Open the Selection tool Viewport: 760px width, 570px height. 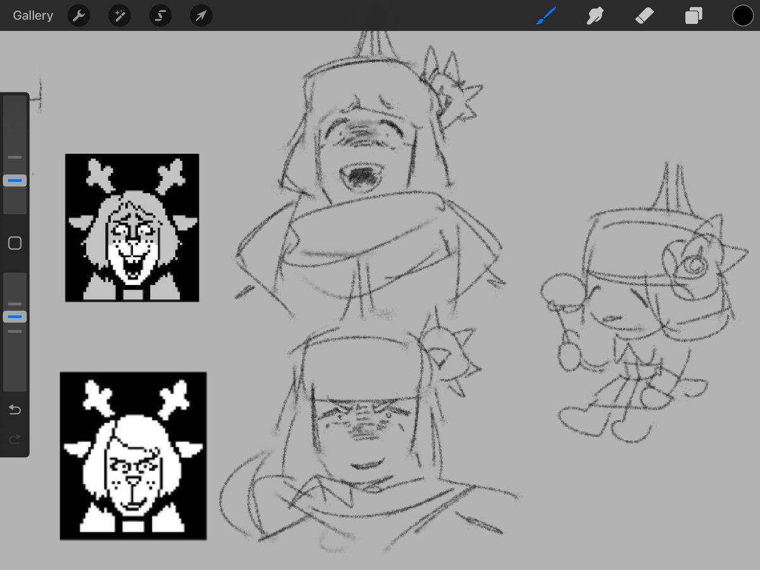160,16
